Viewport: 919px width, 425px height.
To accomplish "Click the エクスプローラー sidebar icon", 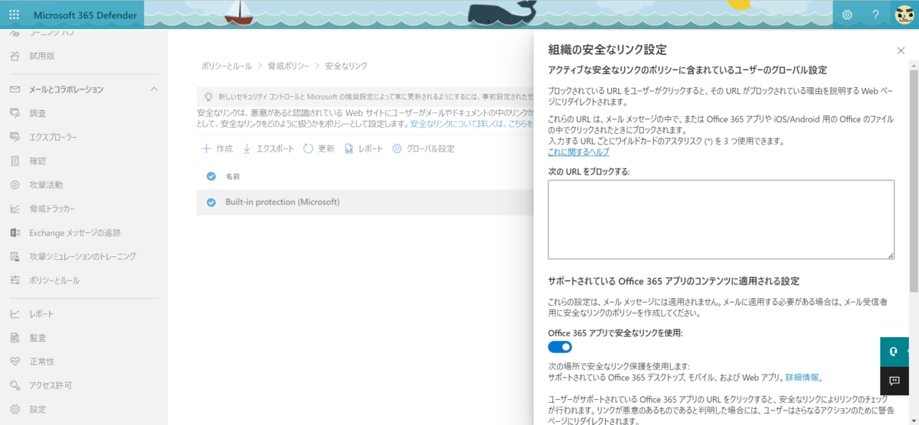I will coord(15,137).
